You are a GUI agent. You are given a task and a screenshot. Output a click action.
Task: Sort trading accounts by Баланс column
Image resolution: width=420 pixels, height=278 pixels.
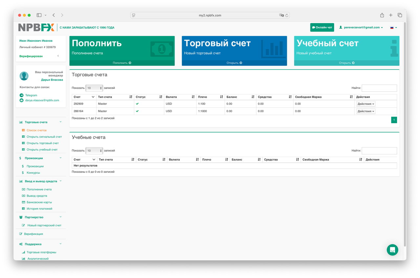coord(241,97)
